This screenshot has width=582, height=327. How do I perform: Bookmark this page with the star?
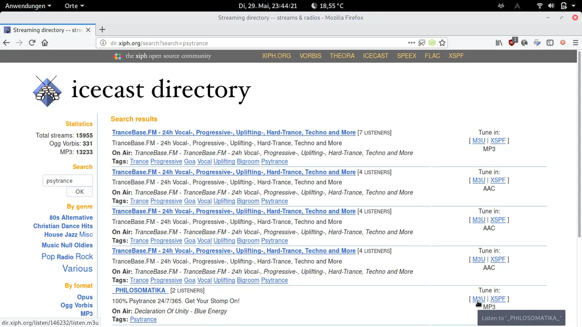pos(442,43)
